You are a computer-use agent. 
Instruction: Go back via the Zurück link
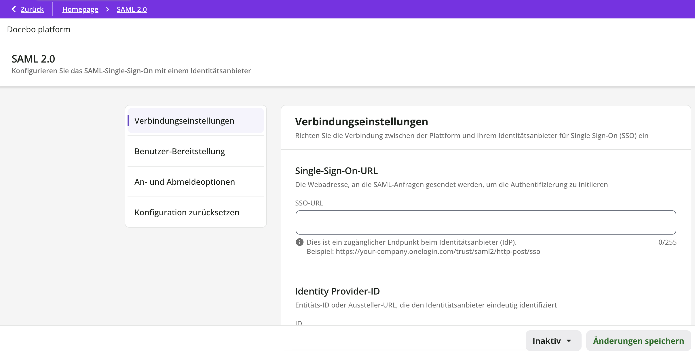click(x=32, y=9)
